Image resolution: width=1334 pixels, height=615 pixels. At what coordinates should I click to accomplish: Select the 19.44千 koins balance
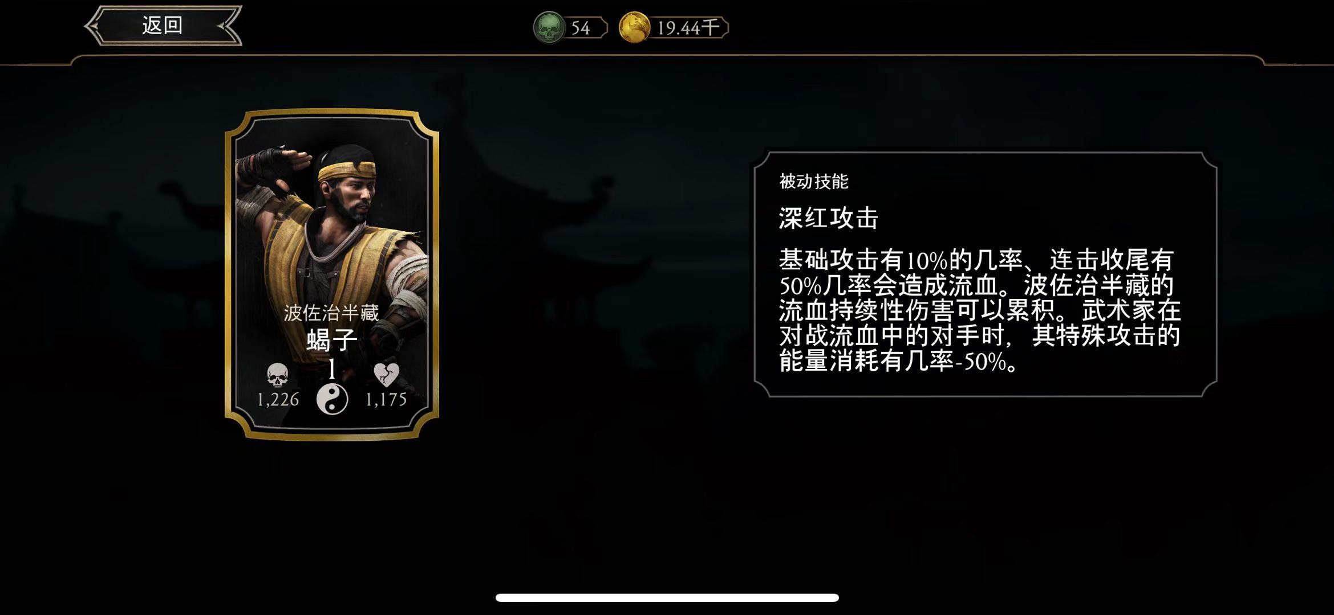[688, 28]
